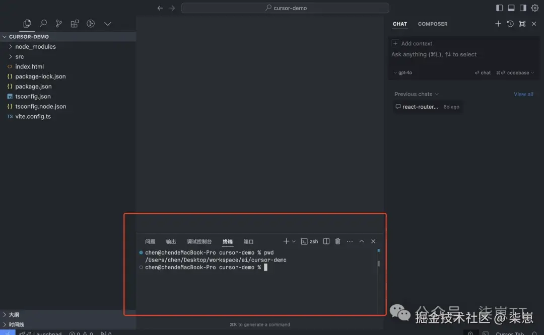The width and height of the screenshot is (544, 335).
Task: Kill terminal with trash icon
Action: click(x=337, y=241)
